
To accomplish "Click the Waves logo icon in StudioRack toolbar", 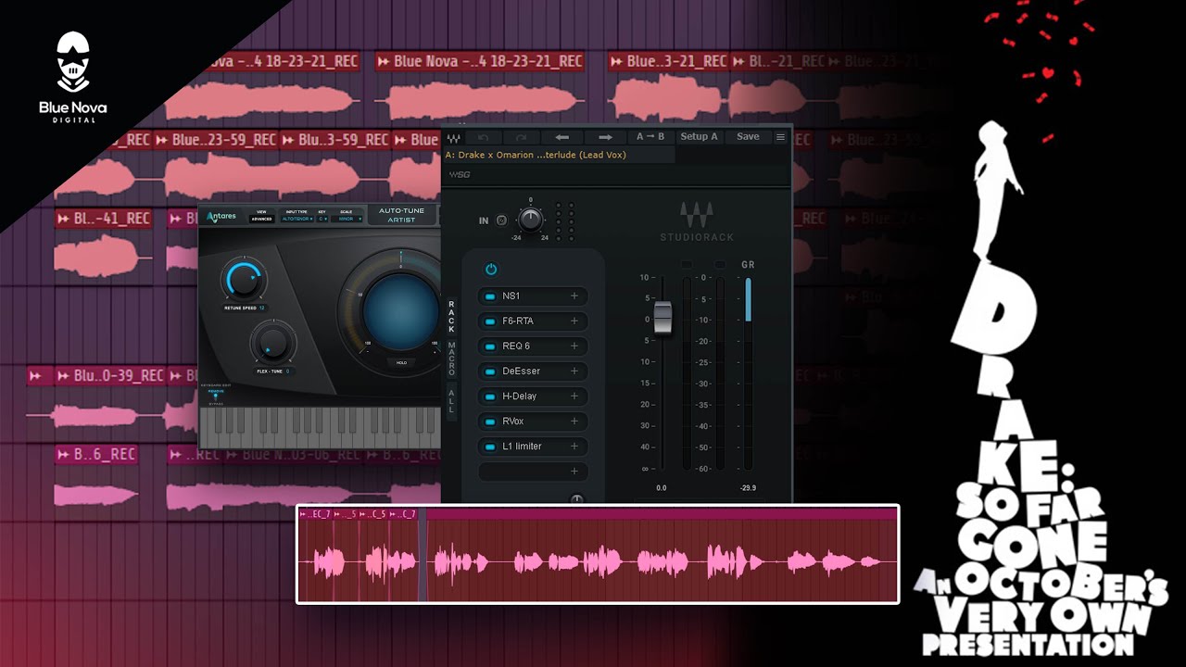I will 454,137.
